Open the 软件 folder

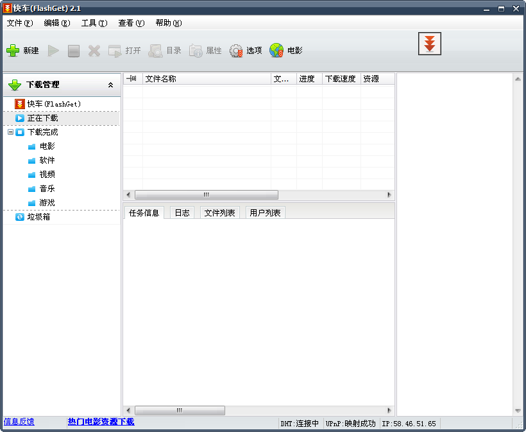click(42, 160)
